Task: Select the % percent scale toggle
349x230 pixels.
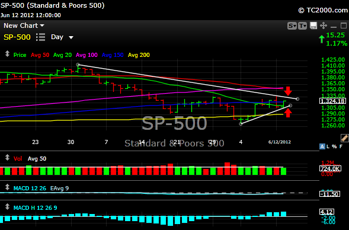Action: 334,146
